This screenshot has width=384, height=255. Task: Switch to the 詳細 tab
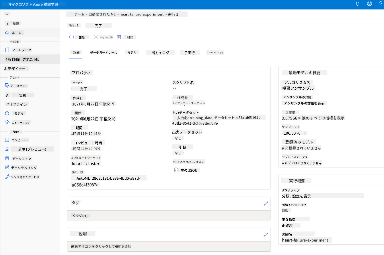(76, 52)
